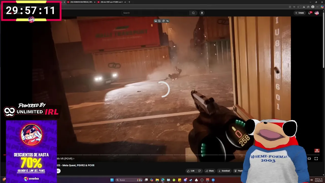This screenshot has height=183, width=325.
Task: Open the Windows Start menu
Action: (112, 180)
